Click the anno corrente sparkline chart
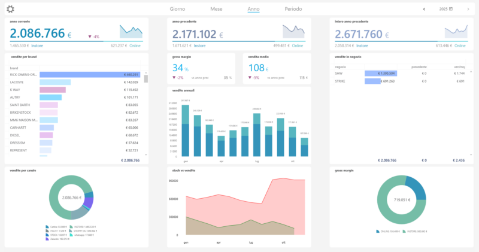Viewport: 479px width, 252px height. [131, 32]
